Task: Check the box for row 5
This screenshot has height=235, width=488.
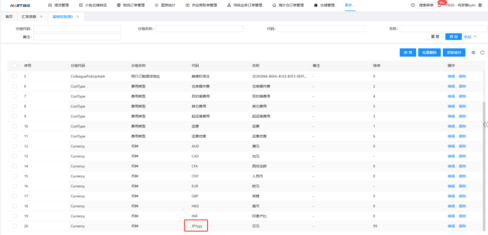Action: (15, 76)
